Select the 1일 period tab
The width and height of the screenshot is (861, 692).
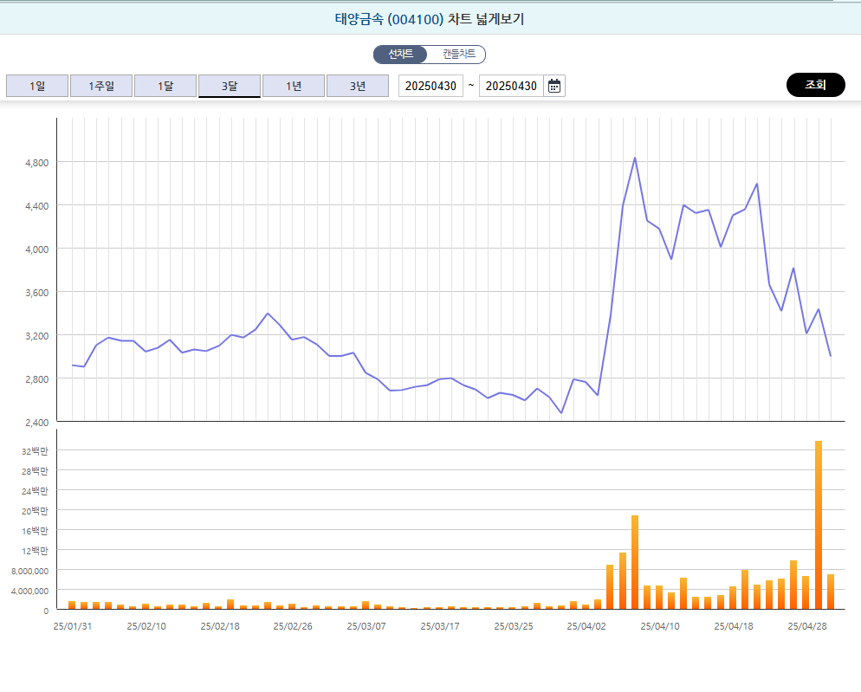(x=37, y=86)
